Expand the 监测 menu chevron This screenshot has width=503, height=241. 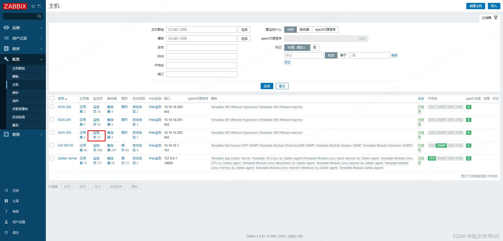41,28
